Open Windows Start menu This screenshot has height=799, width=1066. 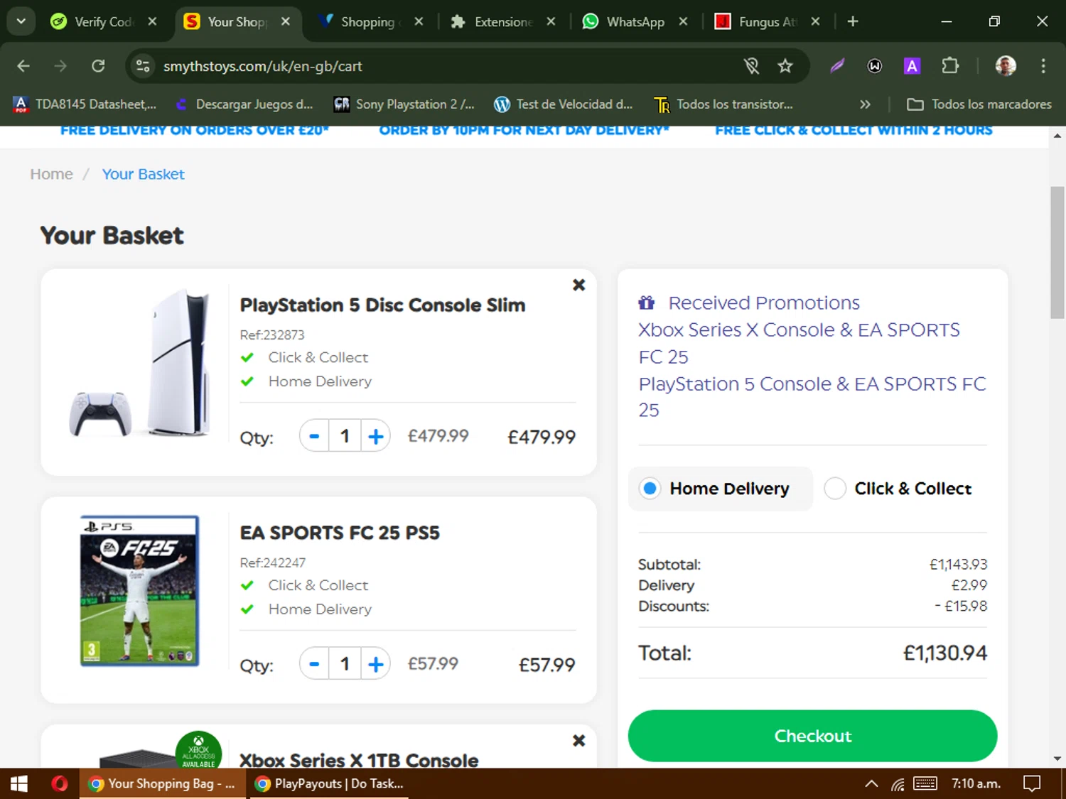tap(19, 783)
